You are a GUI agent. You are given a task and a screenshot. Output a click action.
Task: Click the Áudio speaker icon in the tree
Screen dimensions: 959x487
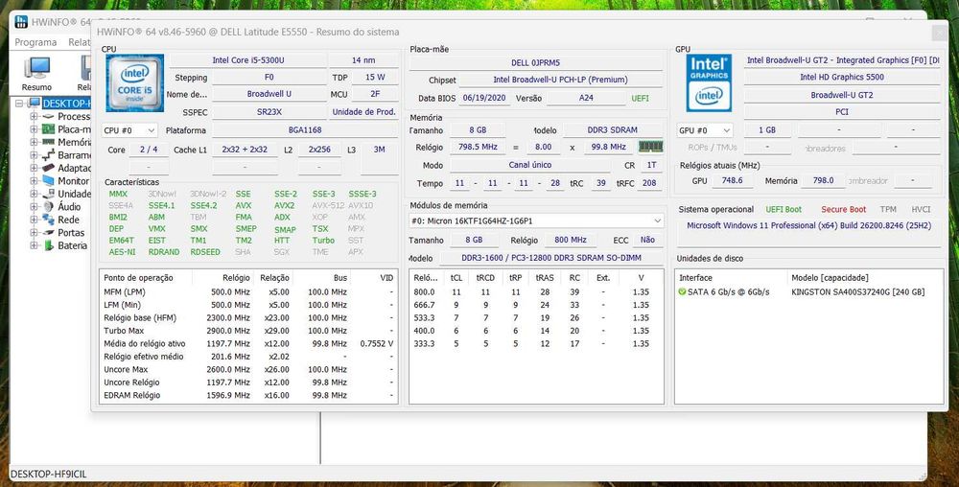[48, 206]
